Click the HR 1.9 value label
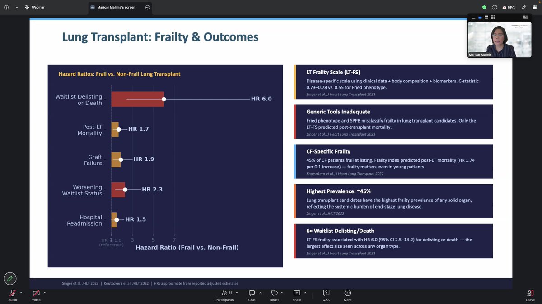Screen dimensions: 542x304 [x=144, y=159]
